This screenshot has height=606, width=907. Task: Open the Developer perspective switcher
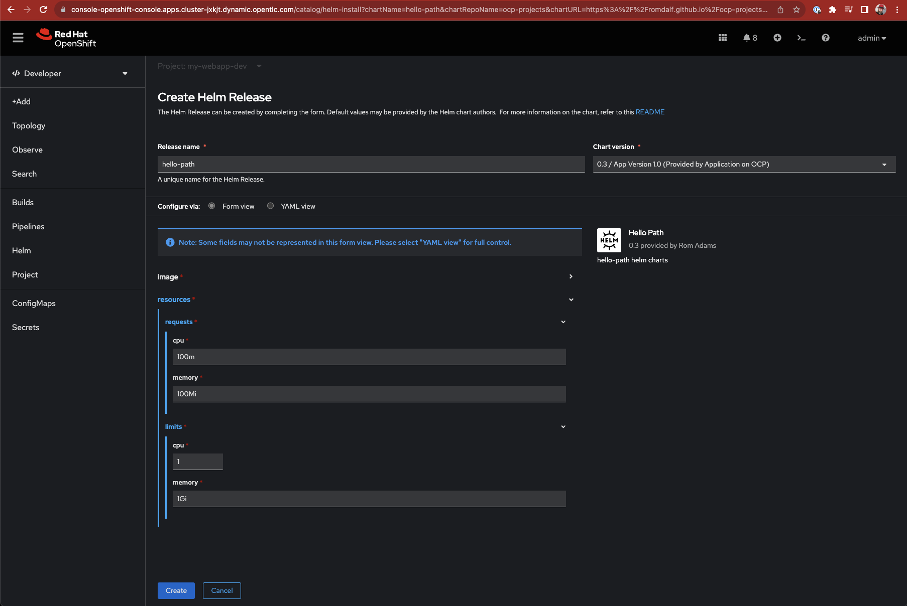70,73
